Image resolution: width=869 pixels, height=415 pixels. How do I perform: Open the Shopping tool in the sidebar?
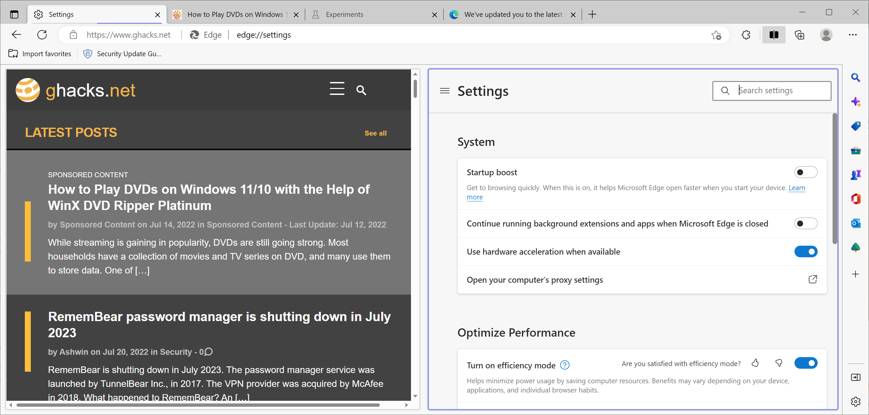pos(856,126)
